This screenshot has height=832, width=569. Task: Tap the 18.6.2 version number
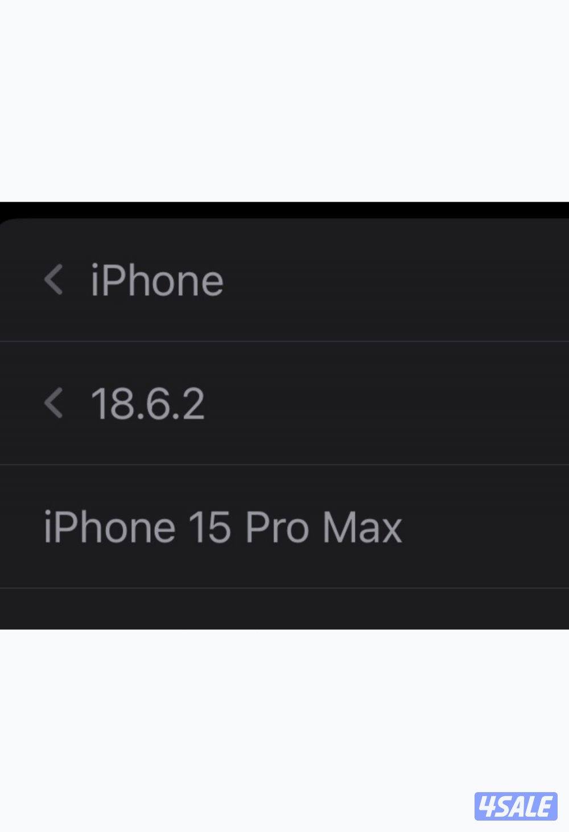click(147, 404)
